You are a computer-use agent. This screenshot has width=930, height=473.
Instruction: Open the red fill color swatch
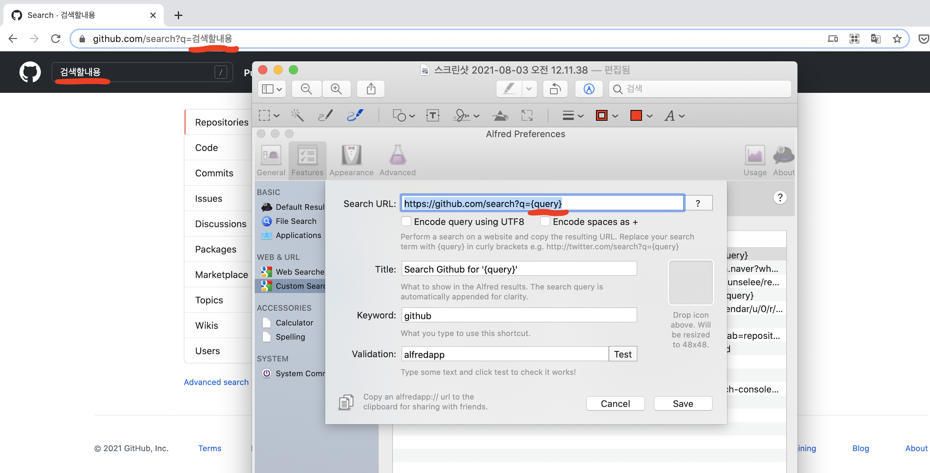pyautogui.click(x=636, y=115)
